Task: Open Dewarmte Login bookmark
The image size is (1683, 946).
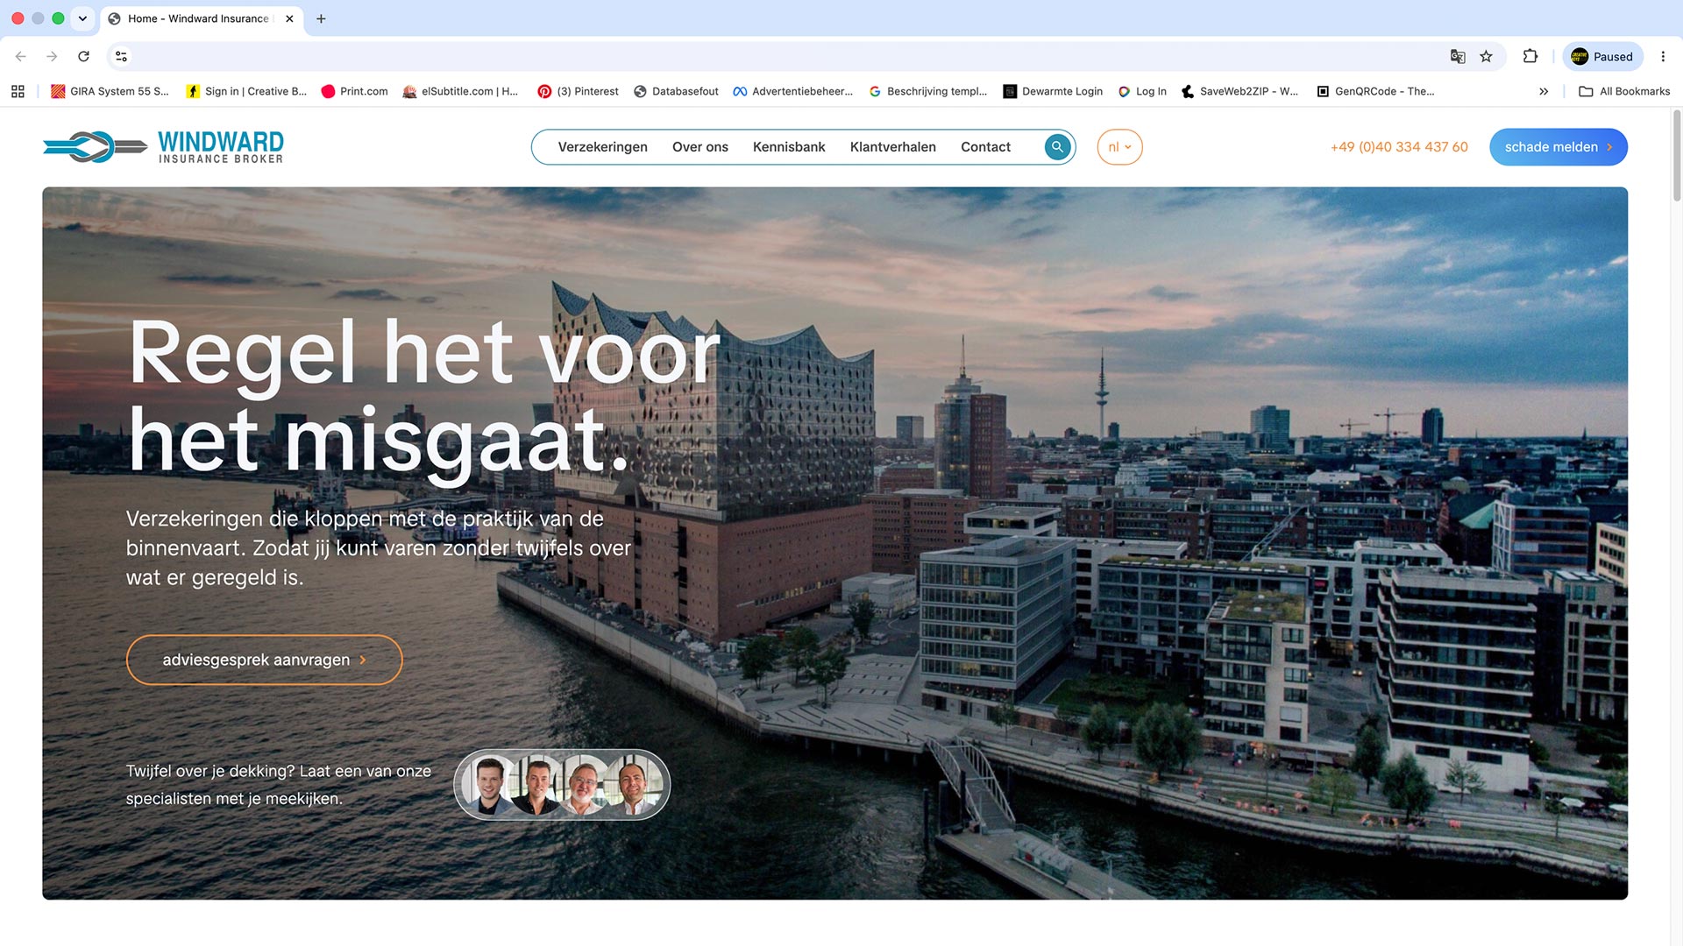Action: coord(1053,91)
